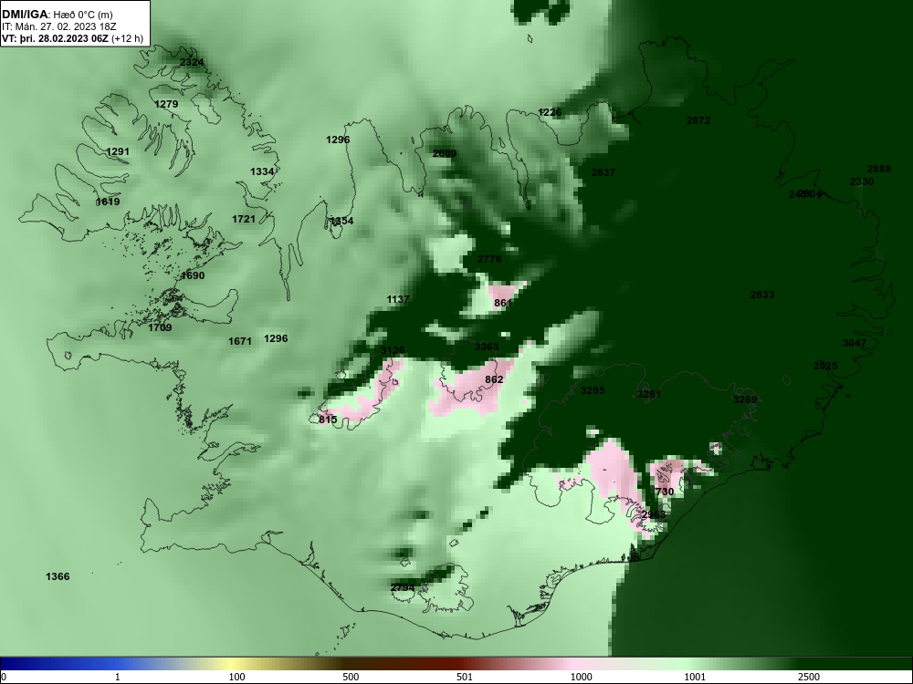Screen dimensions: 913x684
Task: Click the 1354 value label
Action: [x=341, y=221]
